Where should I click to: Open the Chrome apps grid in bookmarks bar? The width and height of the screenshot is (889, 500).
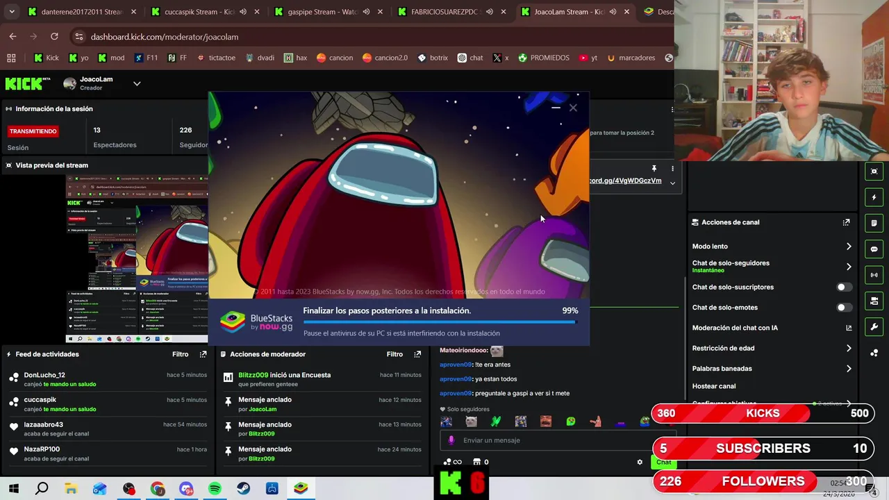click(11, 58)
